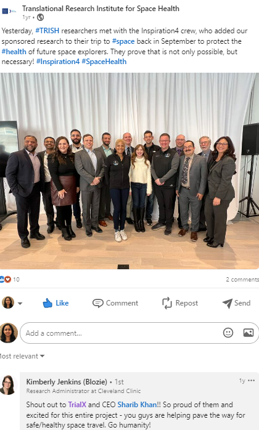View the 2 comments link

242,280
